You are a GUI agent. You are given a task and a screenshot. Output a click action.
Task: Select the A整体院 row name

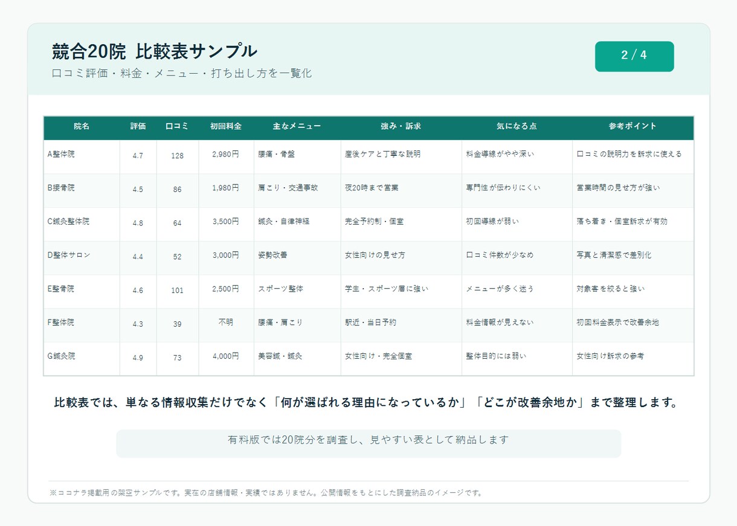click(61, 154)
